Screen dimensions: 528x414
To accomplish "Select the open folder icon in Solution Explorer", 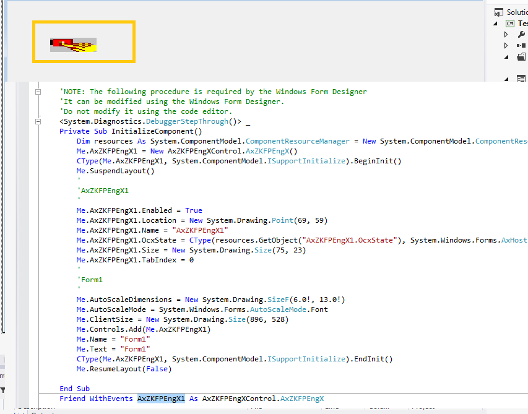I will 521,56.
